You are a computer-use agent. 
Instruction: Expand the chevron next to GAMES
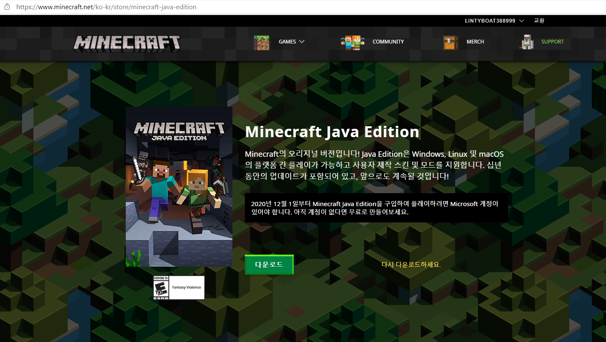[x=302, y=42]
